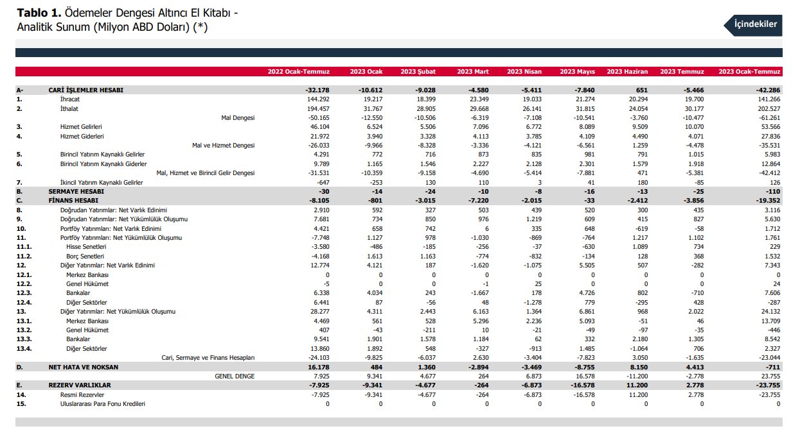Select 'Portföy Yatırımları: Net Varlık Edinimi' label
This screenshot has height=431, width=800.
(111, 228)
